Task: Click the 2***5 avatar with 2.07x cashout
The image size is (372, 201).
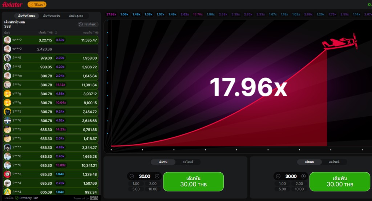Action: click(x=7, y=138)
